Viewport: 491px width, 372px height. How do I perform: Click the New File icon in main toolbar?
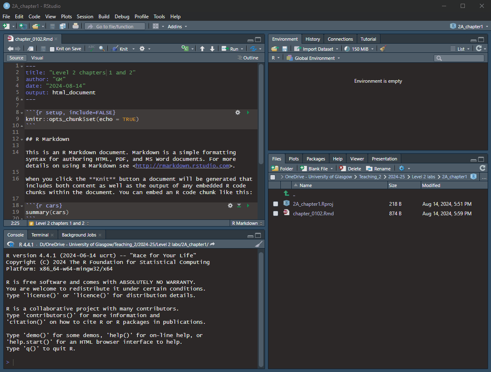pos(6,26)
